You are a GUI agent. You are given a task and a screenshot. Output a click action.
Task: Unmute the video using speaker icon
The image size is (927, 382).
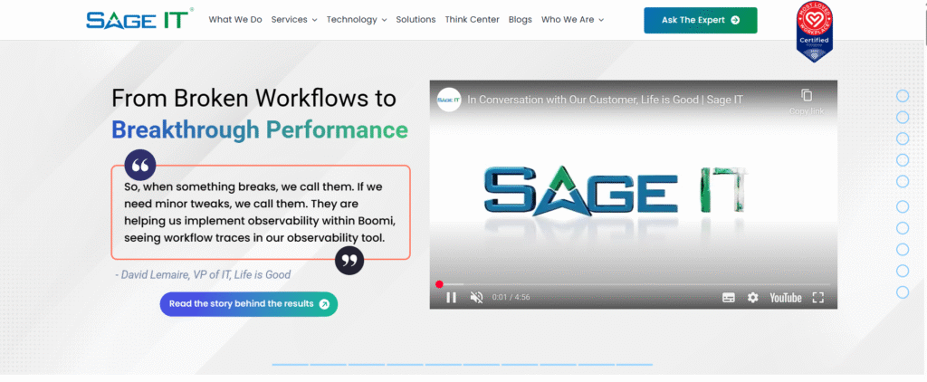tap(476, 298)
